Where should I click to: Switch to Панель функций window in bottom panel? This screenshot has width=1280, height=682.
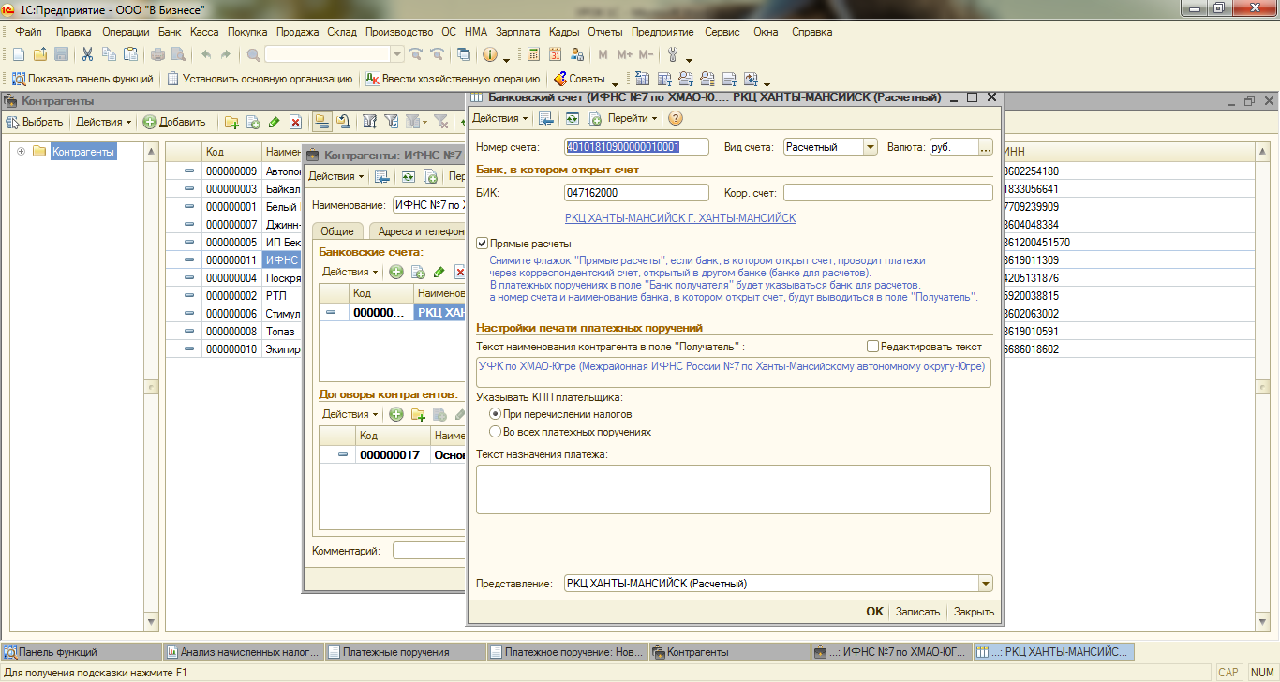click(82, 652)
